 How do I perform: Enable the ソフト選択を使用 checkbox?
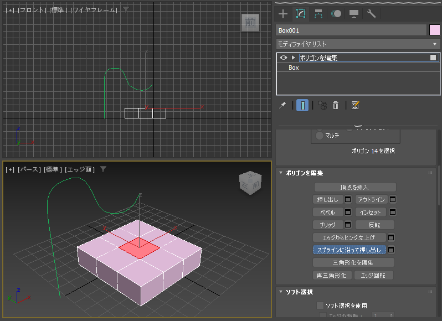click(x=320, y=306)
